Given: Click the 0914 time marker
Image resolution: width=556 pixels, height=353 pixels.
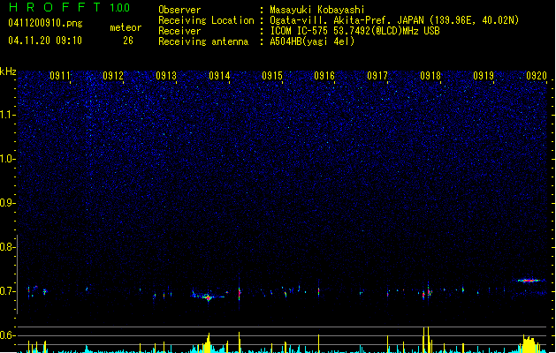Looking at the screenshot, I should (219, 76).
